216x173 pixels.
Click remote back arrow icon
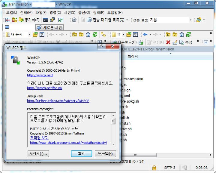coord(145,34)
